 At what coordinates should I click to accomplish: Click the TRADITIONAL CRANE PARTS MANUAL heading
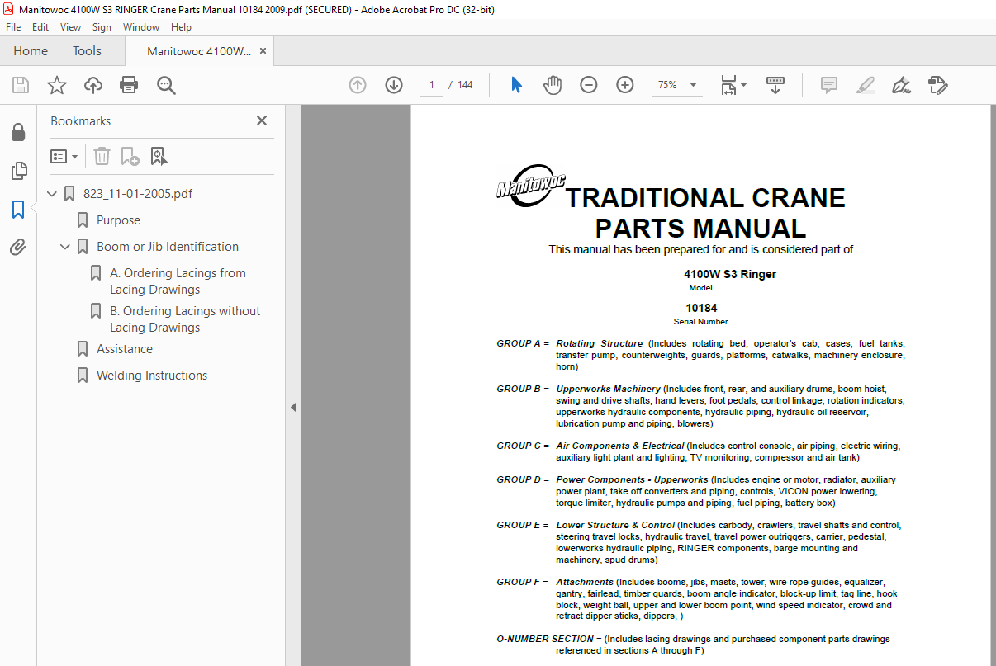pos(704,213)
